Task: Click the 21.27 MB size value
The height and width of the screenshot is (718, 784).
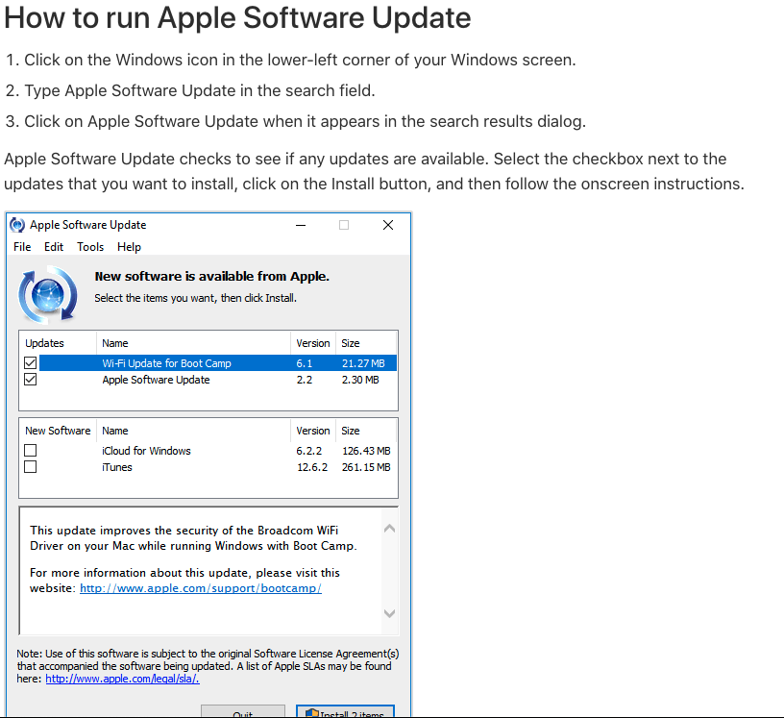Action: click(363, 363)
